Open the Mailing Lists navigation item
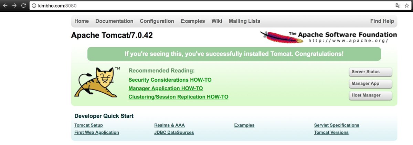Screen dimensions: 413x145 tap(244, 21)
